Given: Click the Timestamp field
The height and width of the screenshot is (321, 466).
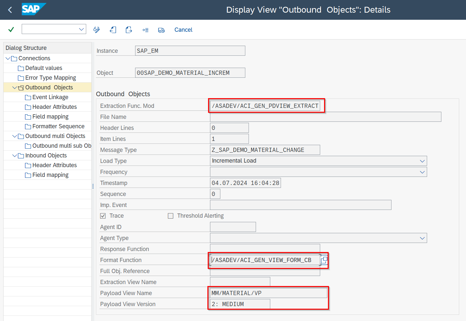Looking at the screenshot, I should point(245,183).
